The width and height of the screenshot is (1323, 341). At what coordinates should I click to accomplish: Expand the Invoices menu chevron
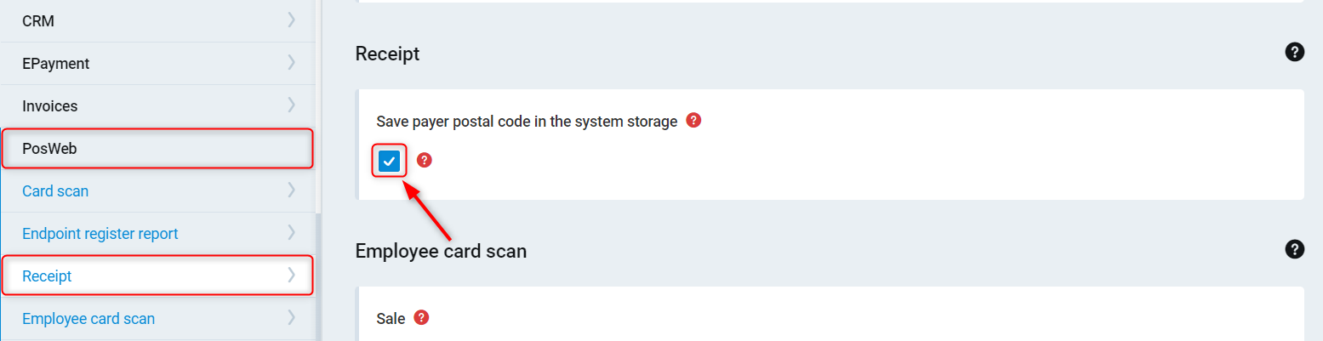(292, 105)
